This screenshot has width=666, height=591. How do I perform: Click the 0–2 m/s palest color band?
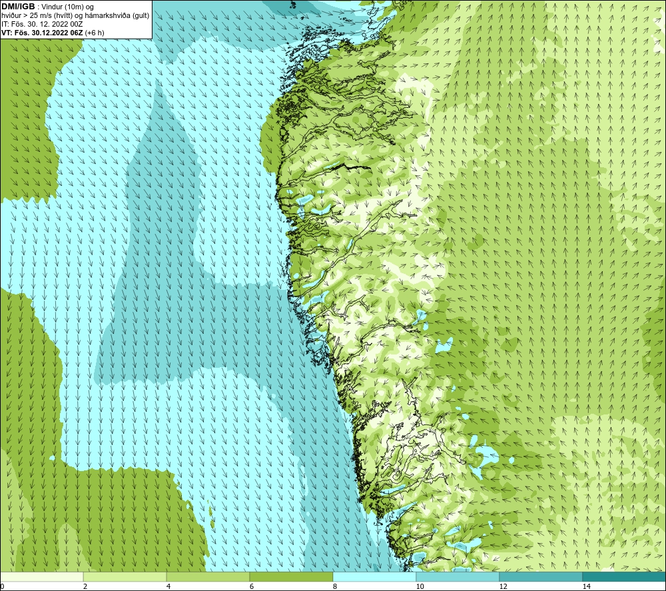[x=41, y=576]
